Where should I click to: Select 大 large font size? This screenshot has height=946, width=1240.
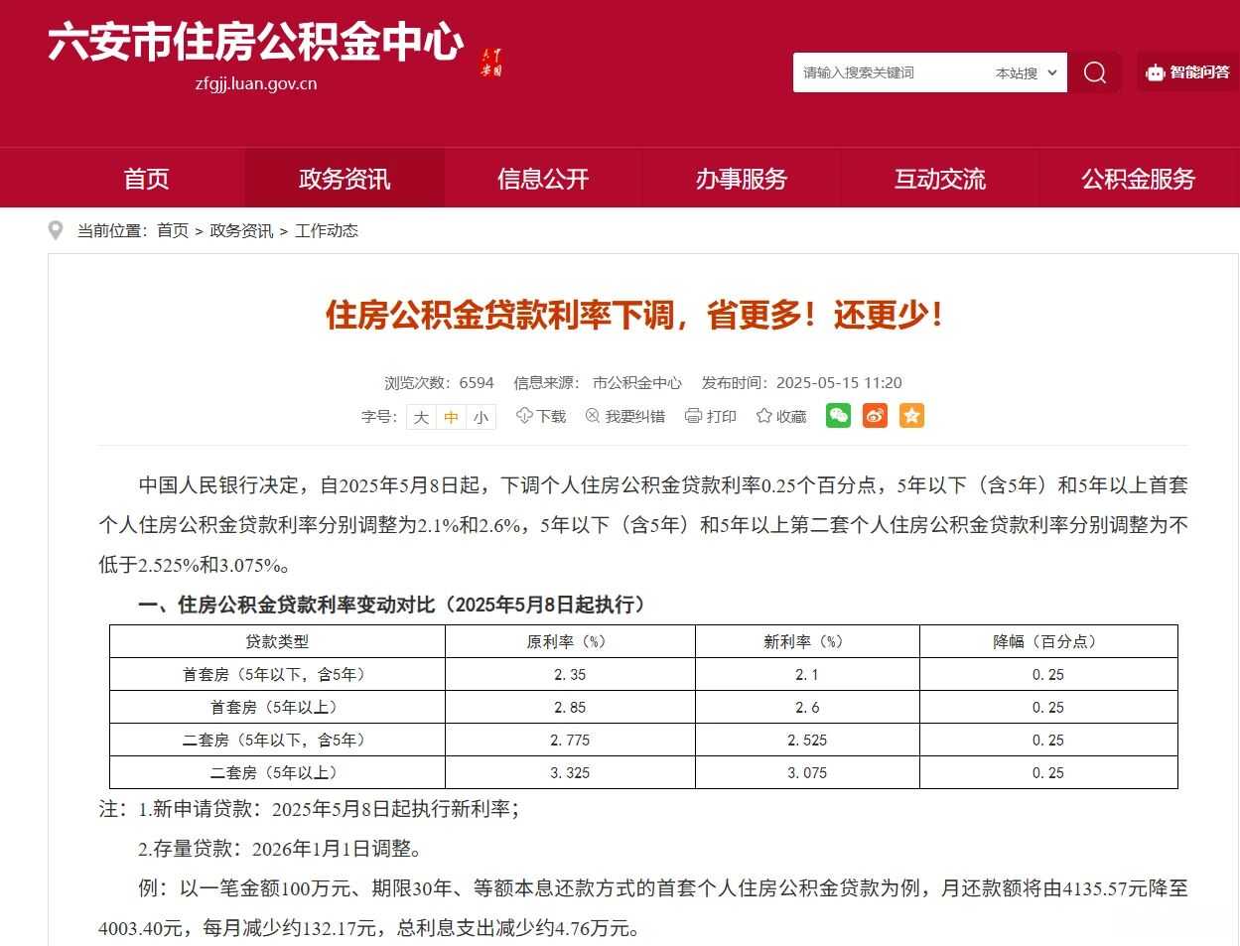(421, 417)
